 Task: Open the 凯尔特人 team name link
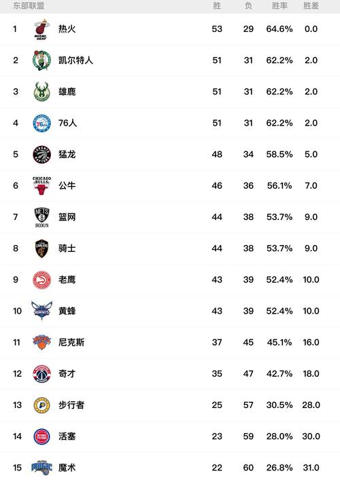75,60
